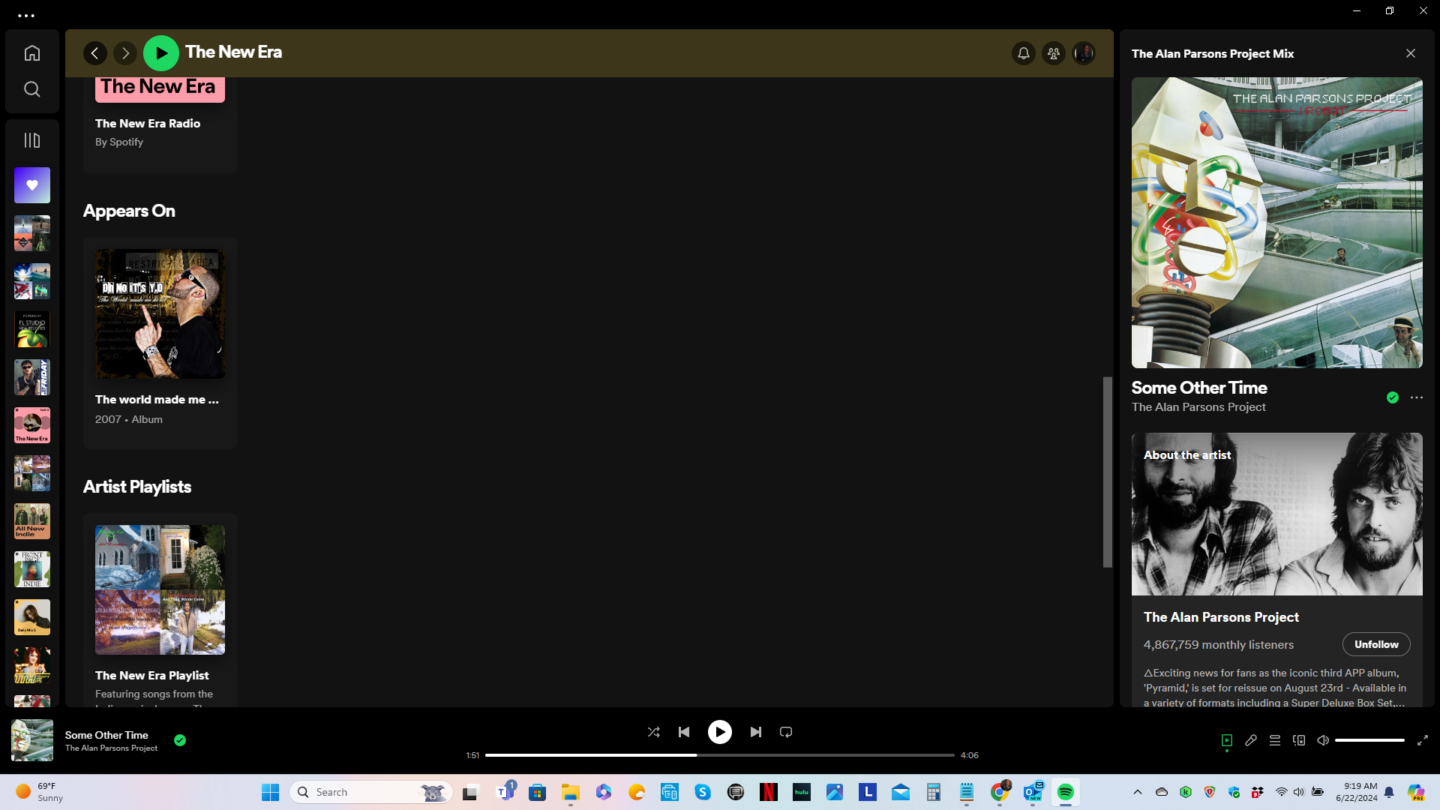Open Skype from the taskbar
This screenshot has height=810, width=1440.
[703, 792]
